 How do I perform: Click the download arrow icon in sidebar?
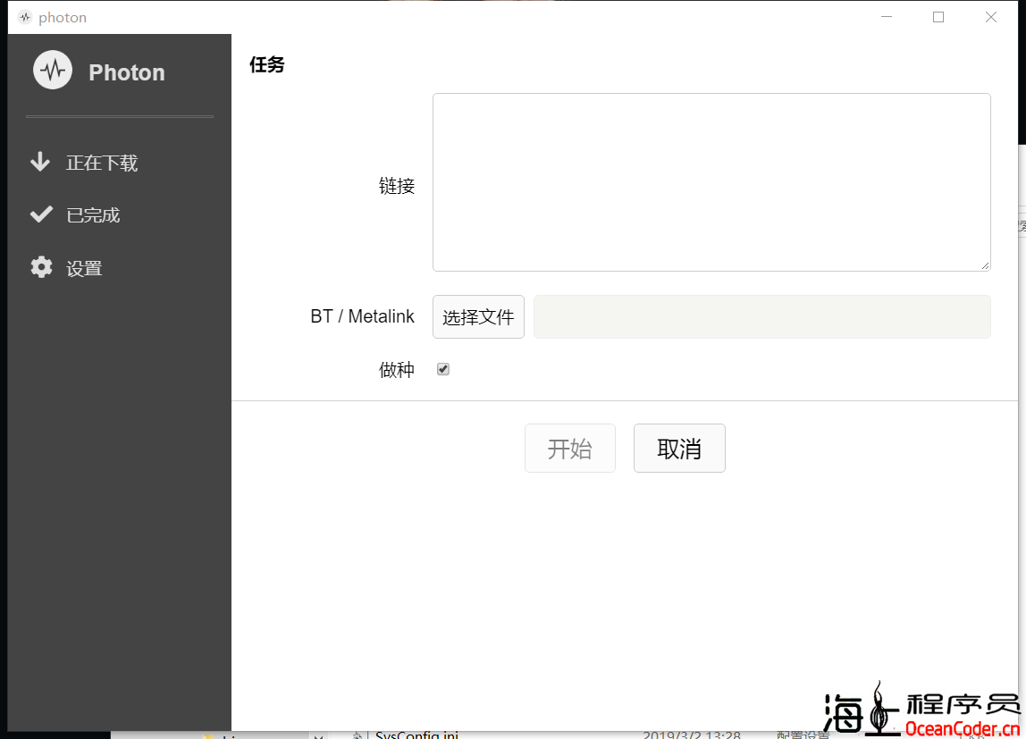(40, 163)
